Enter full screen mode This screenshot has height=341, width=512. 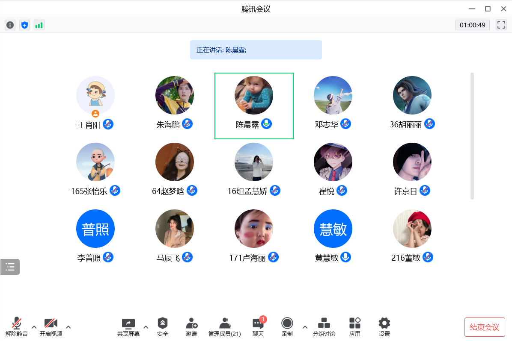501,25
